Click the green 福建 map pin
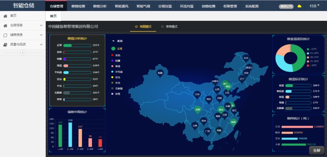The height and width of the screenshot is (157, 327). [x=233, y=123]
